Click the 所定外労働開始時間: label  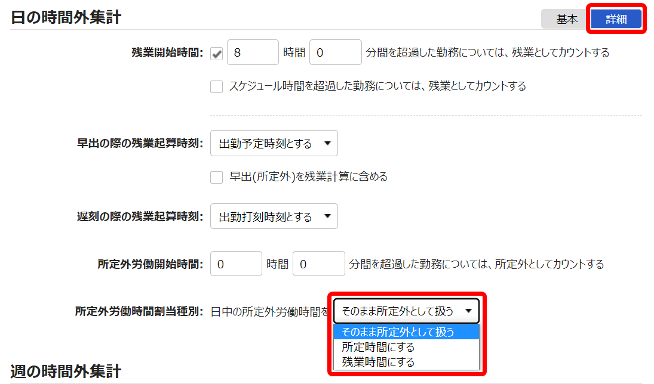150,264
